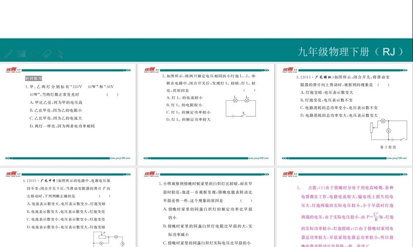
Task: Switch to the pointer tool
Action: tap(59, 54)
